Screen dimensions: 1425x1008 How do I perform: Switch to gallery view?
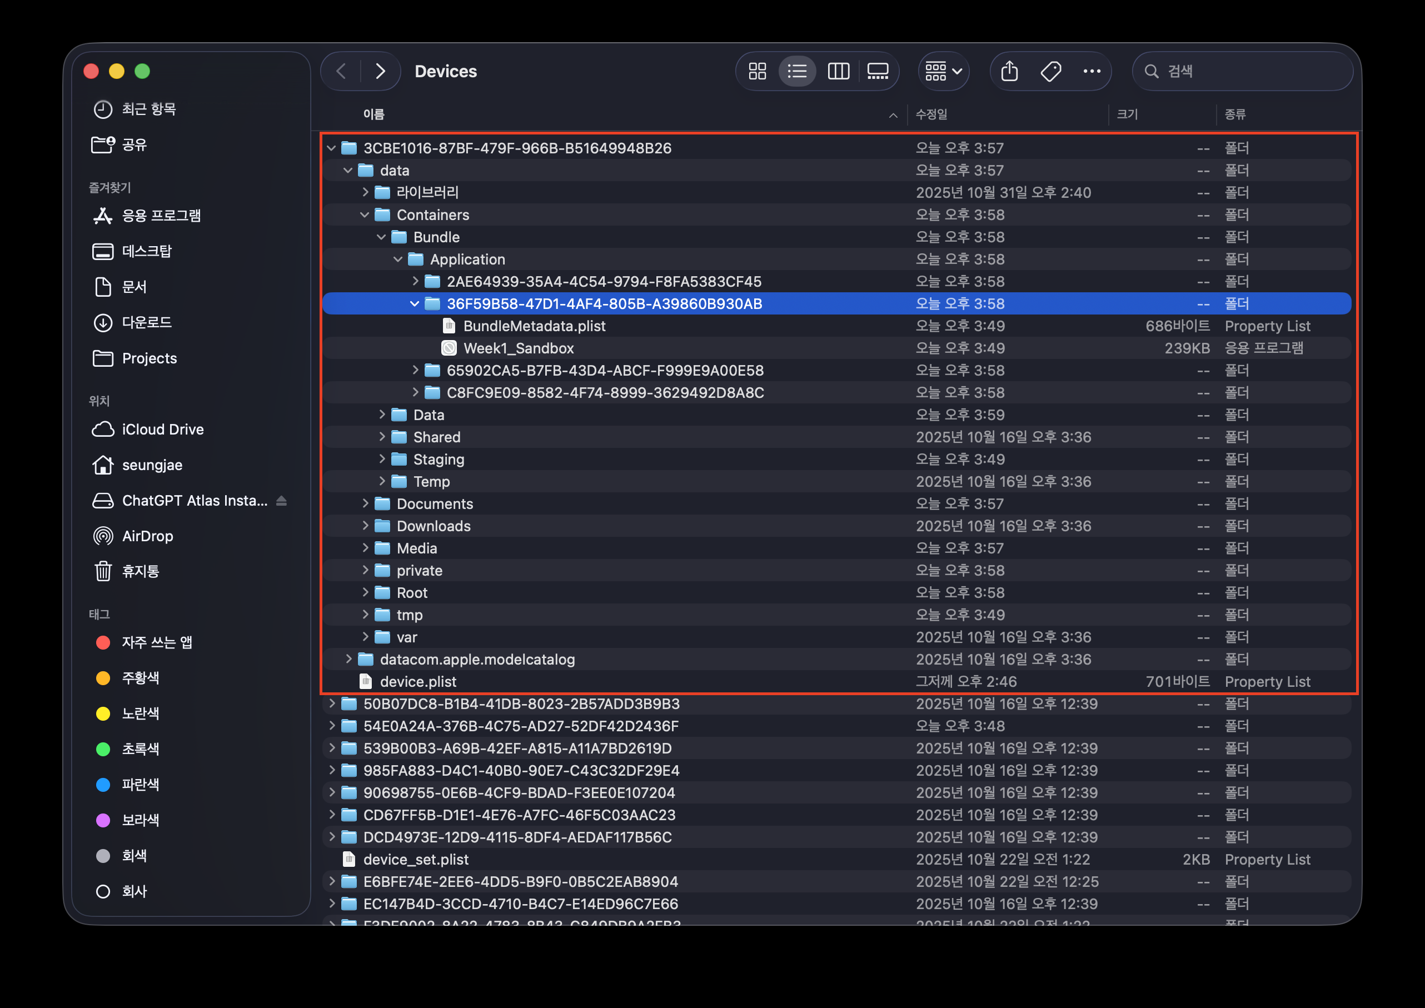point(878,71)
